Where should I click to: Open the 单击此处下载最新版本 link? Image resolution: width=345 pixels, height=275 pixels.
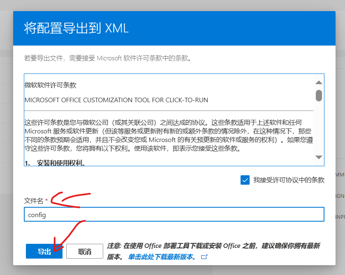pos(162,257)
